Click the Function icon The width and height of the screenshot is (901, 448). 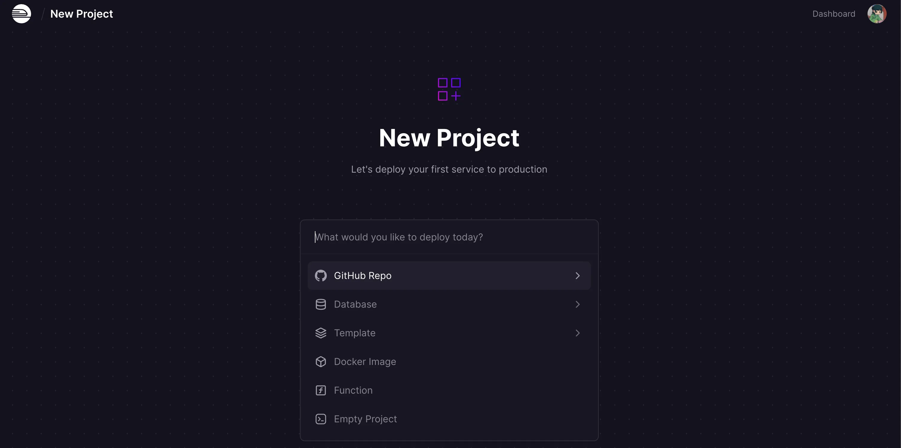click(x=320, y=390)
